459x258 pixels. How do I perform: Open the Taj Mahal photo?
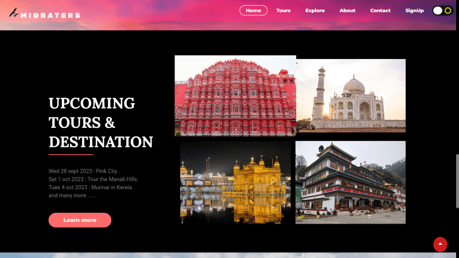[351, 96]
